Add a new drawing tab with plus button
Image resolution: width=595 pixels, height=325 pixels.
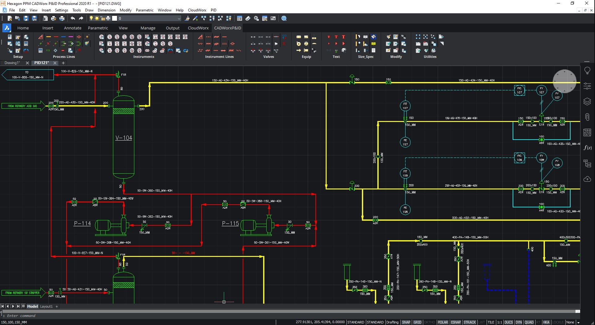63,63
